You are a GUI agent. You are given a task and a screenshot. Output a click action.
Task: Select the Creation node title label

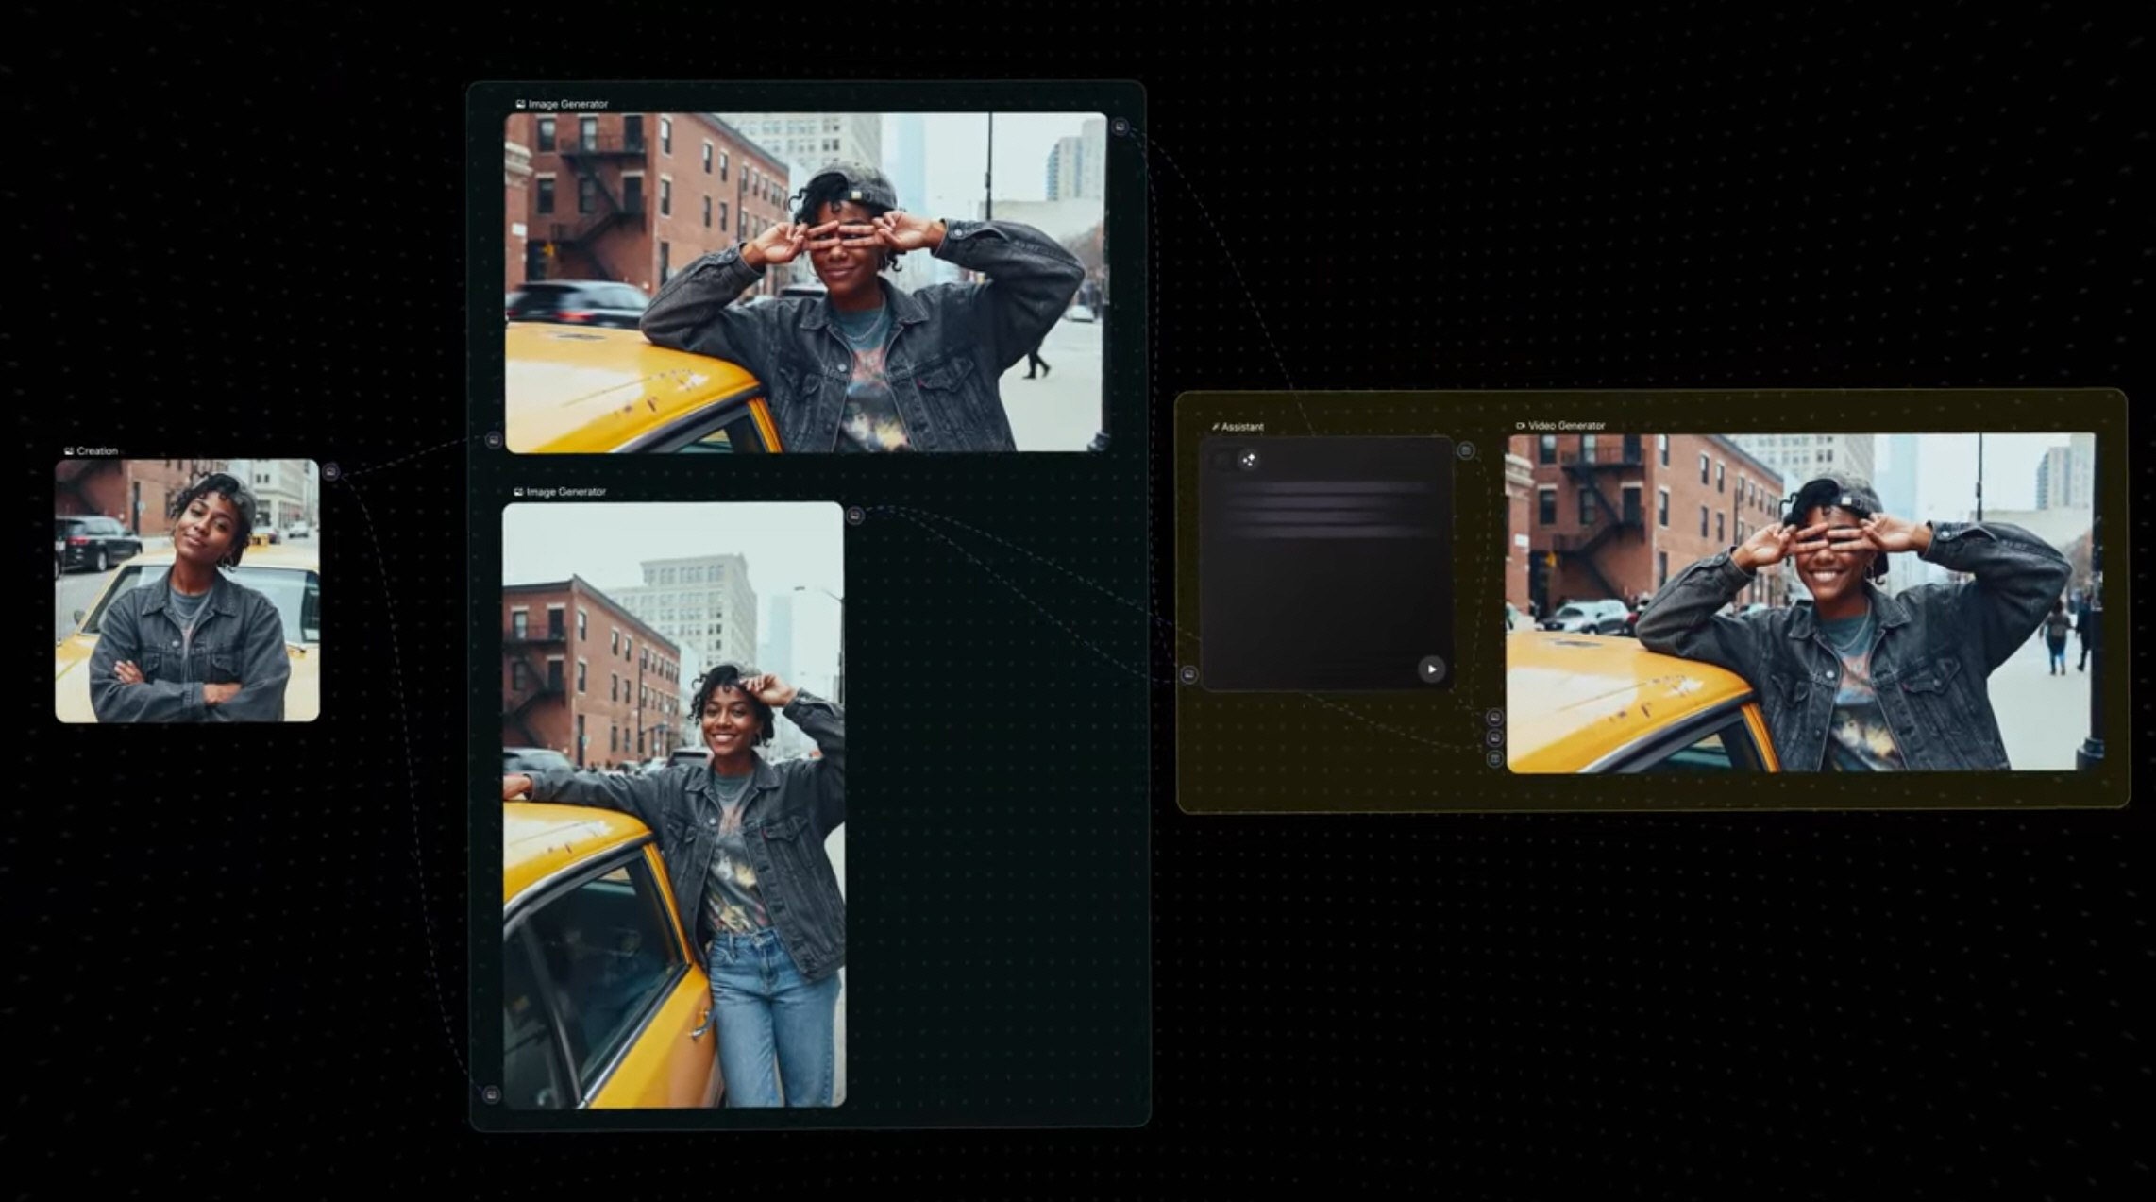tap(97, 451)
